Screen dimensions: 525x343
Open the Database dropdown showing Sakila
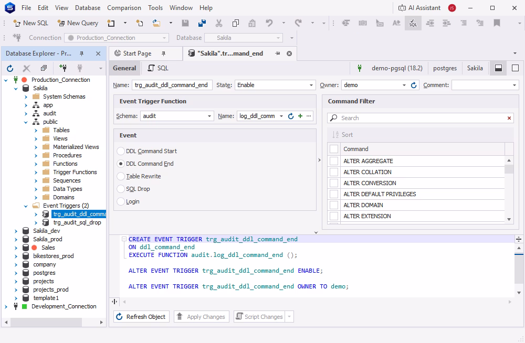pyautogui.click(x=278, y=38)
